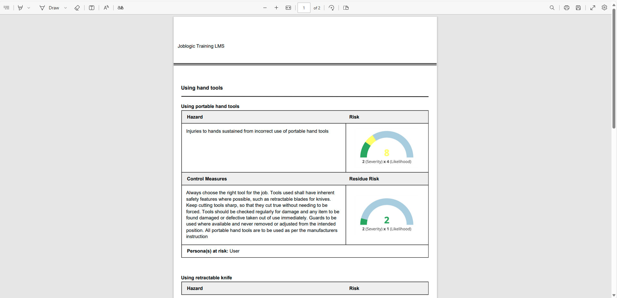Open the Translate tool
Viewport: 617px width, 298px height.
(x=121, y=8)
